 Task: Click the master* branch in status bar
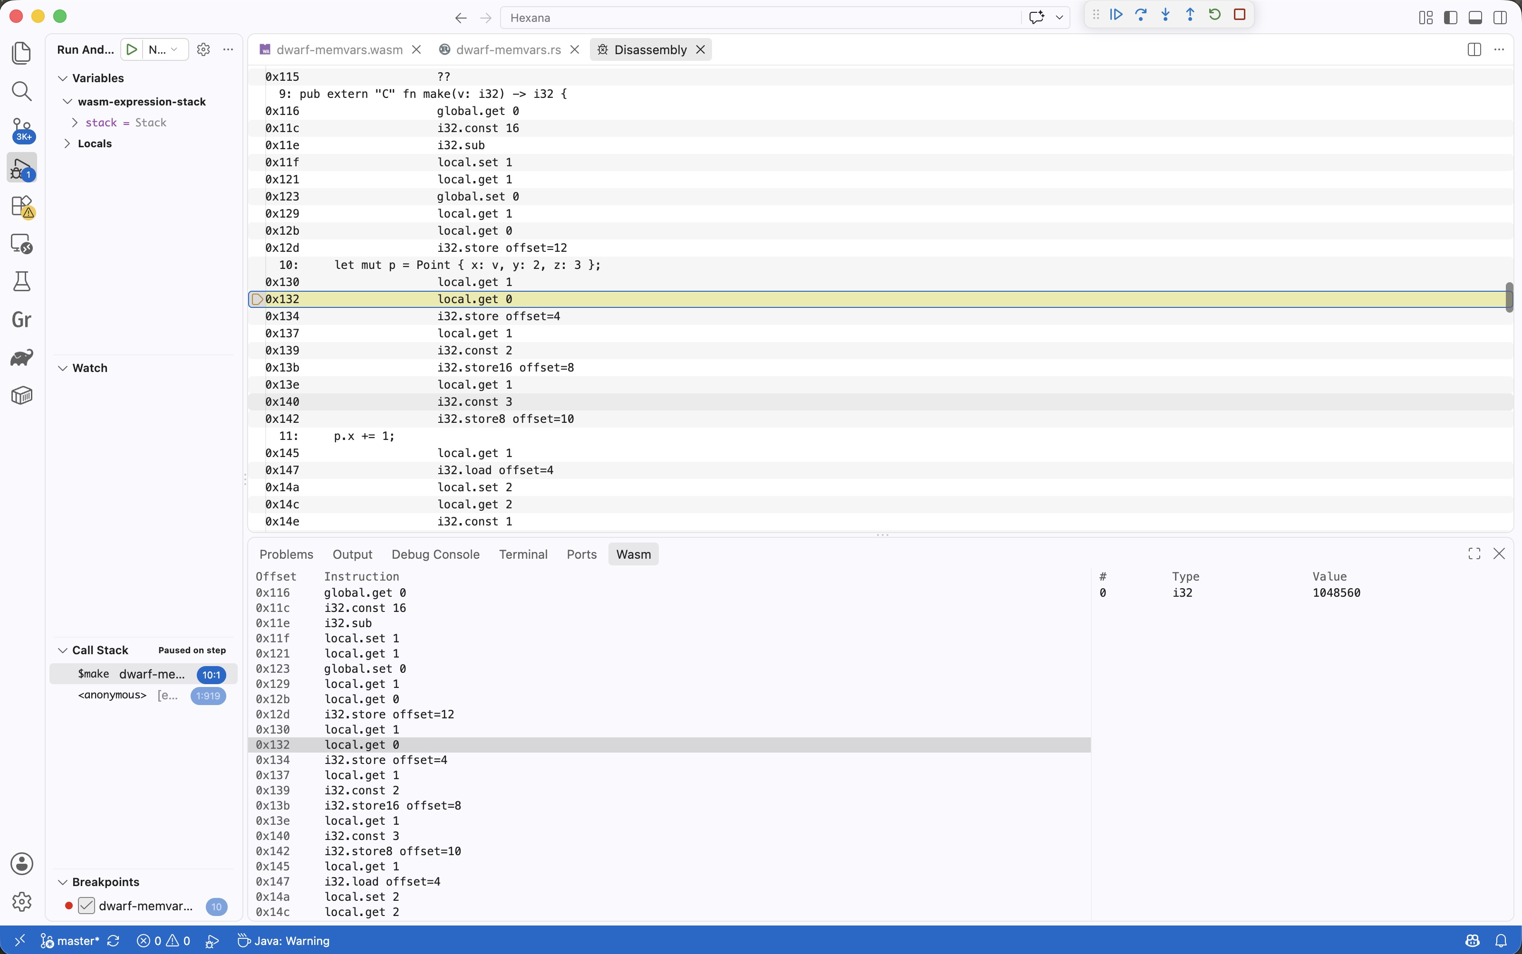[x=70, y=941]
